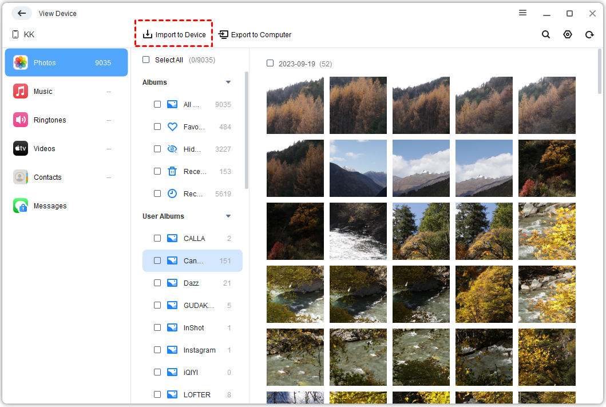Open the Music category
The width and height of the screenshot is (606, 407).
coord(66,91)
